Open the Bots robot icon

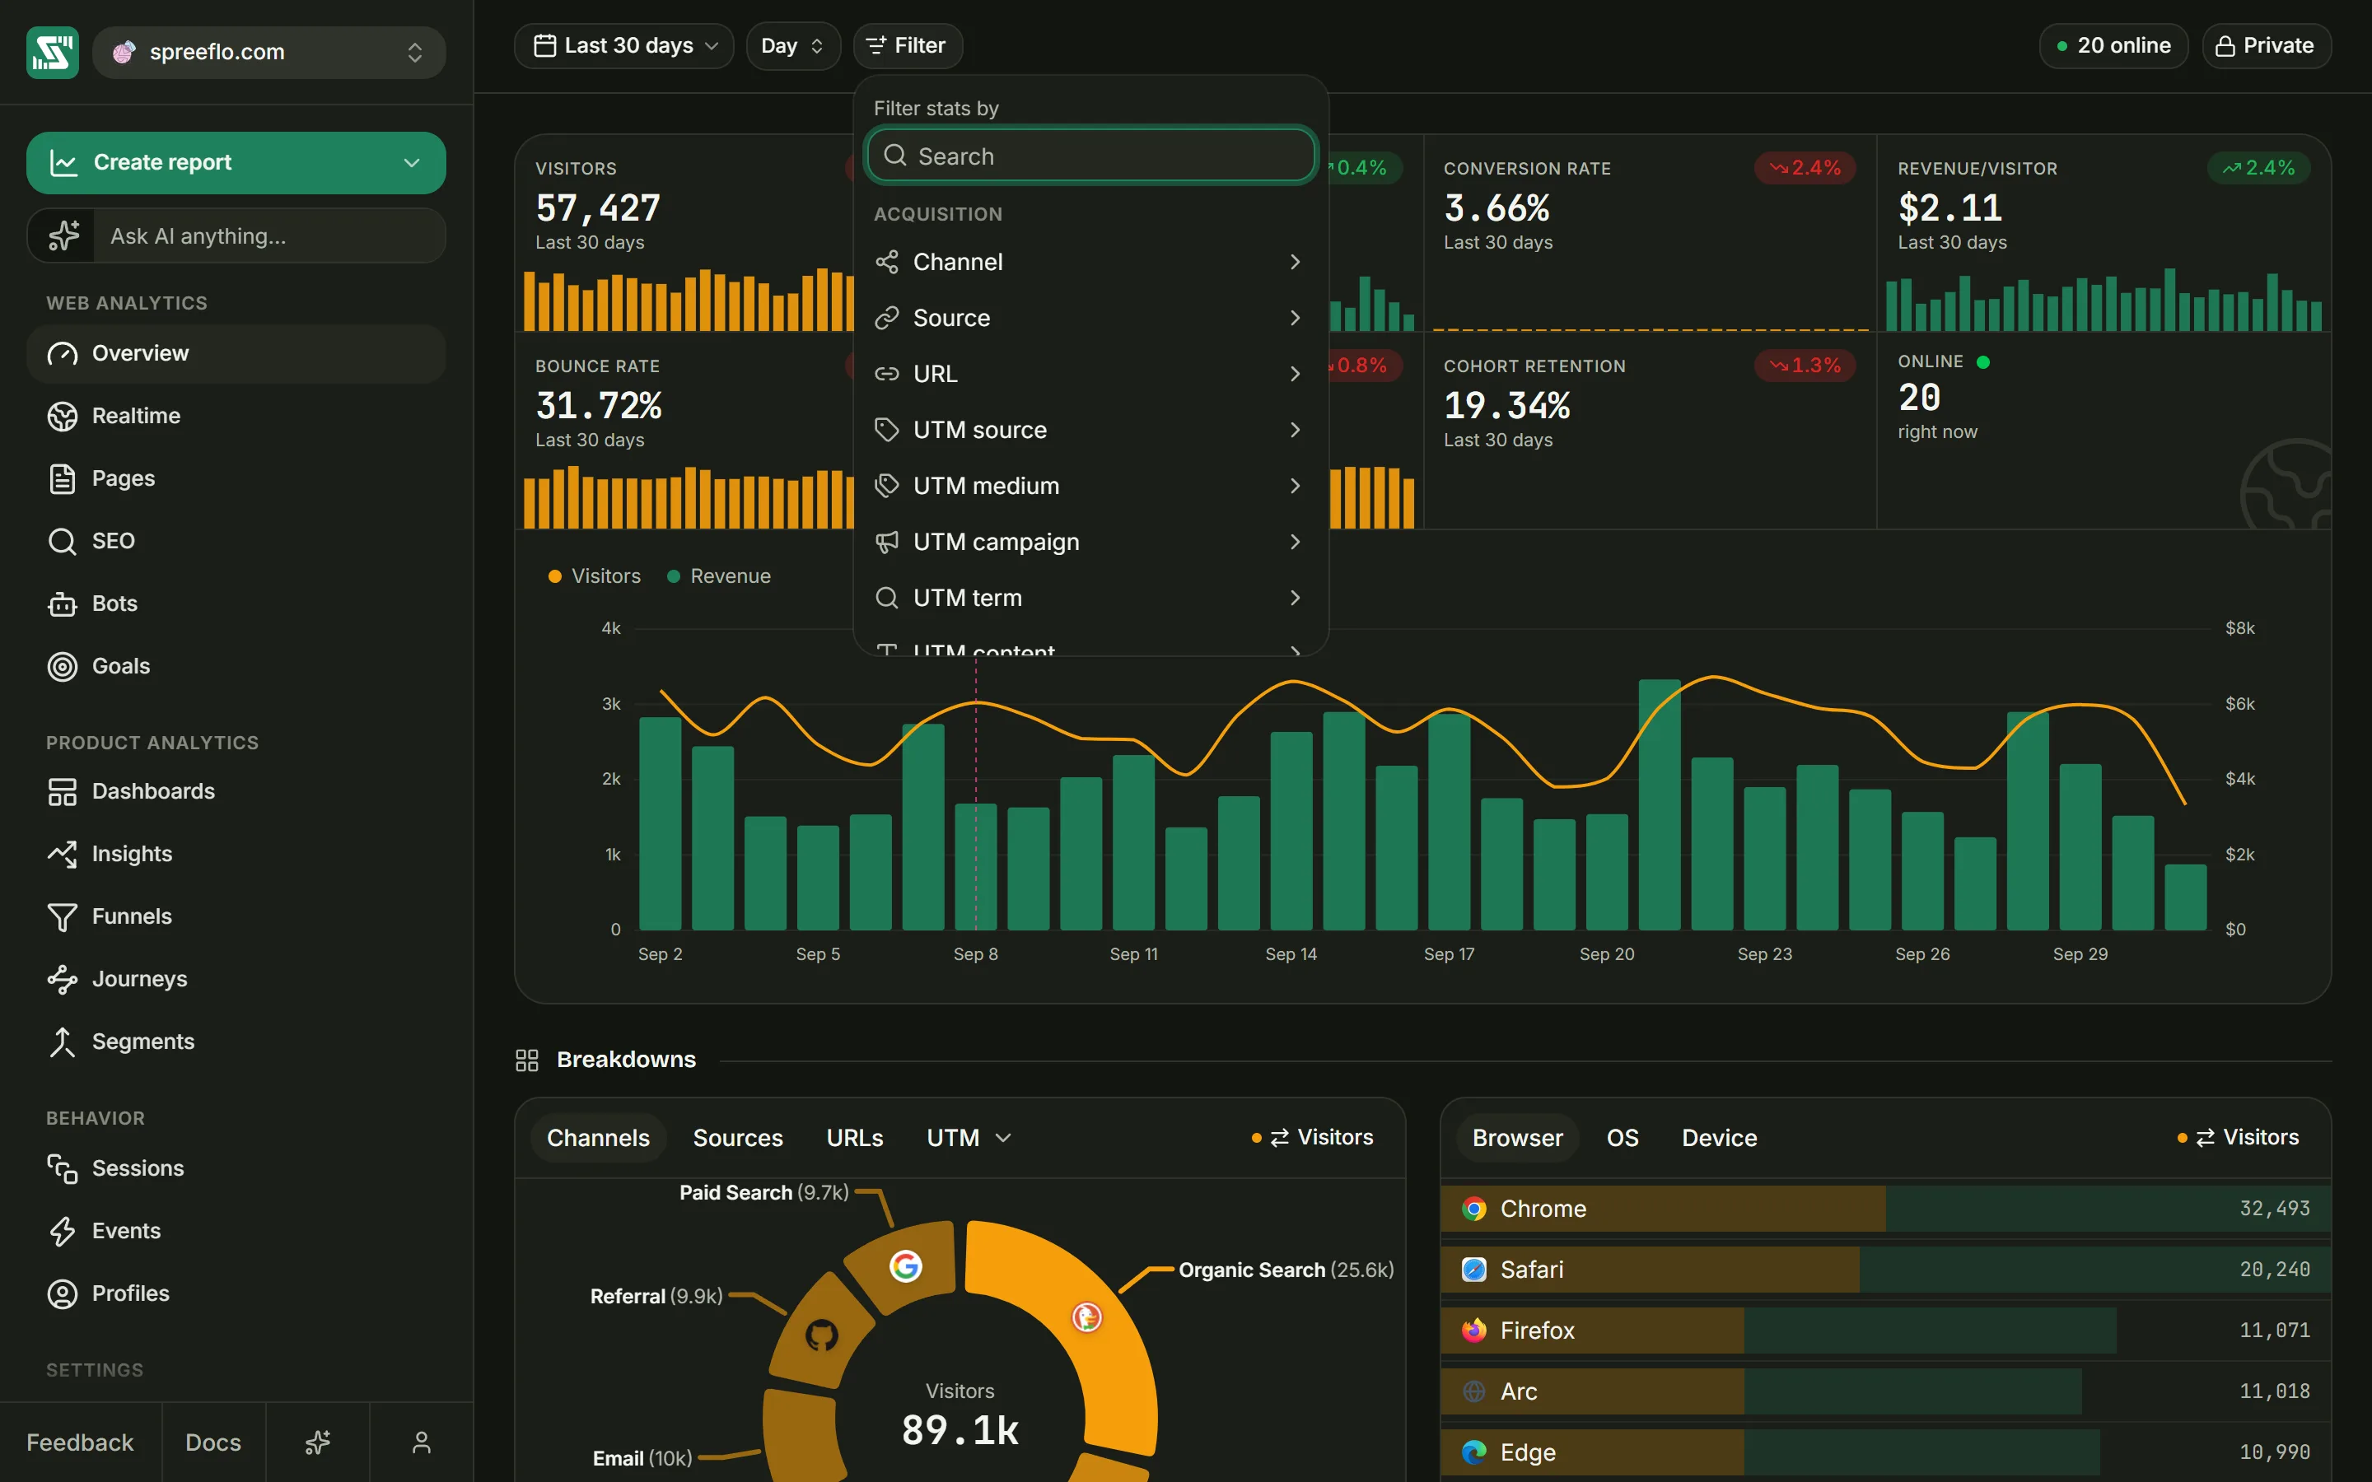tap(62, 604)
